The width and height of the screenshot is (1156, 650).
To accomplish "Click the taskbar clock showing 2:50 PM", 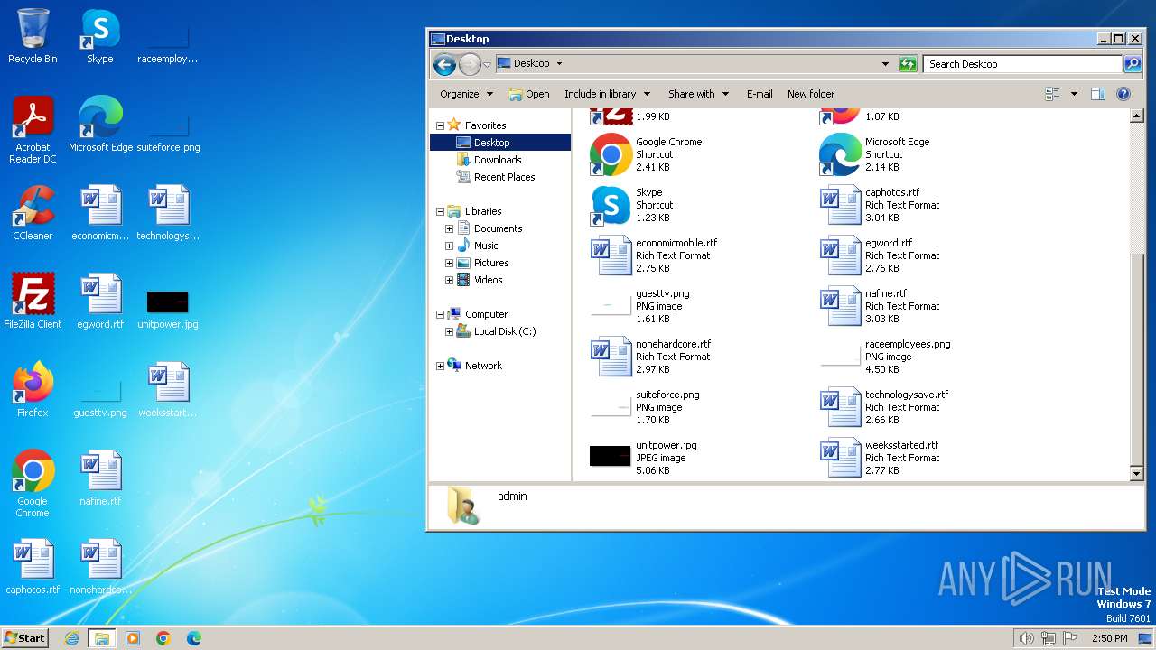I will point(1109,638).
